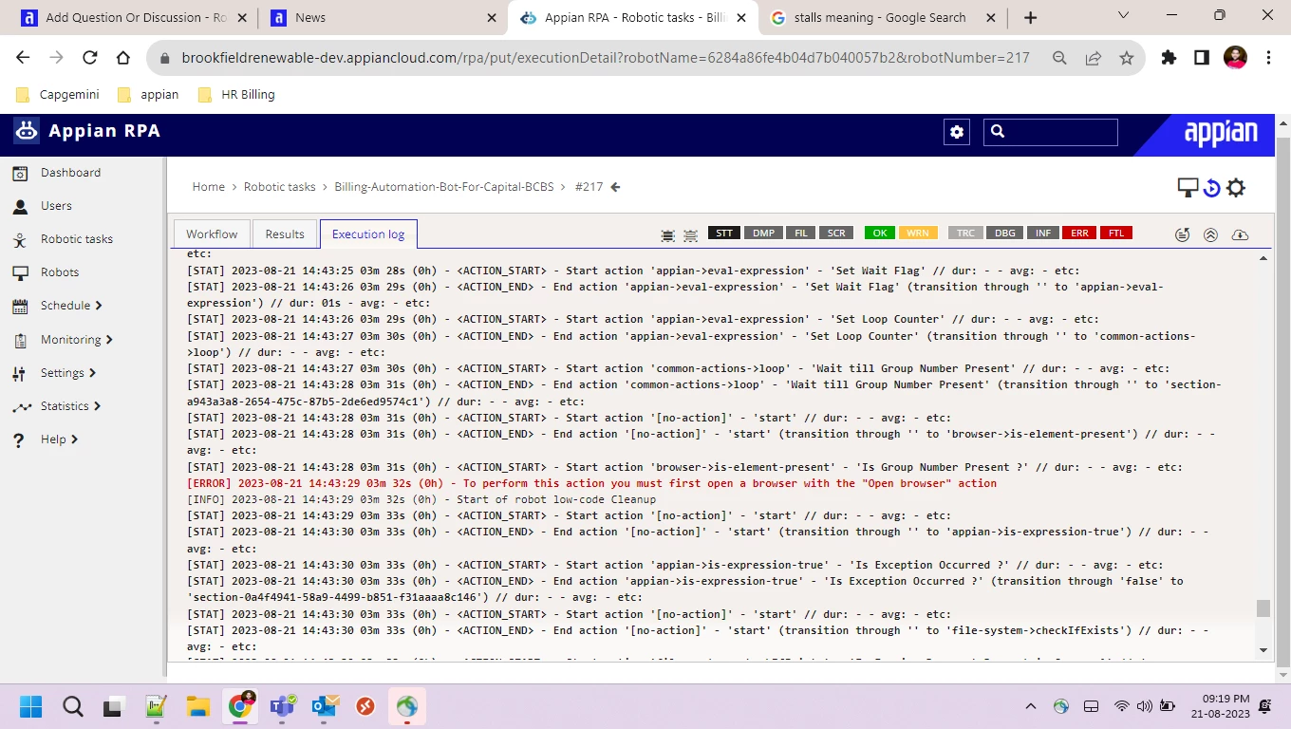Open the Dashboard icon in the sidebar
Screen dimensions: 1291x729
click(20, 173)
